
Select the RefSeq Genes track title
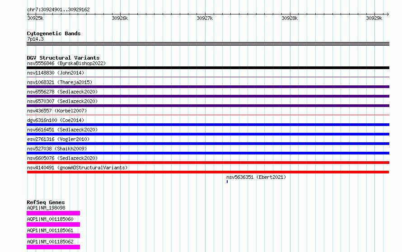point(46,202)
